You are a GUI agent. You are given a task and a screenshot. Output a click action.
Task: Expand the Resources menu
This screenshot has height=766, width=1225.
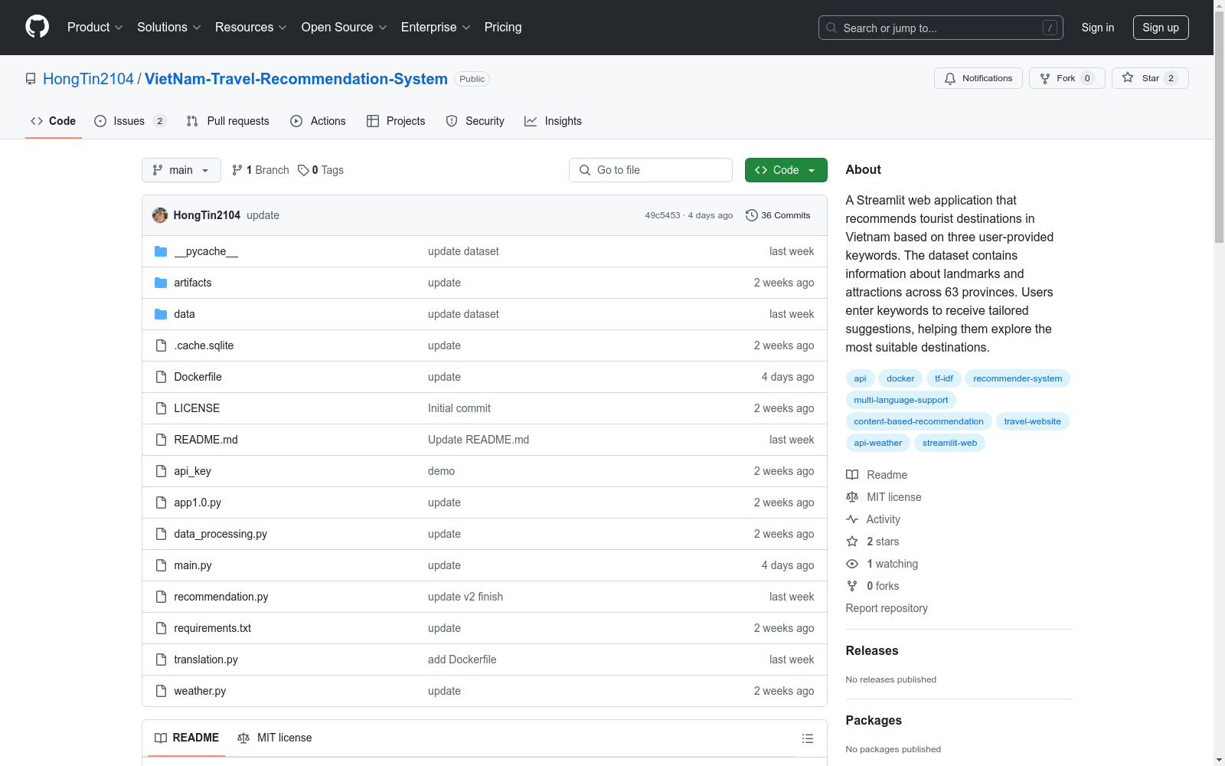point(251,28)
